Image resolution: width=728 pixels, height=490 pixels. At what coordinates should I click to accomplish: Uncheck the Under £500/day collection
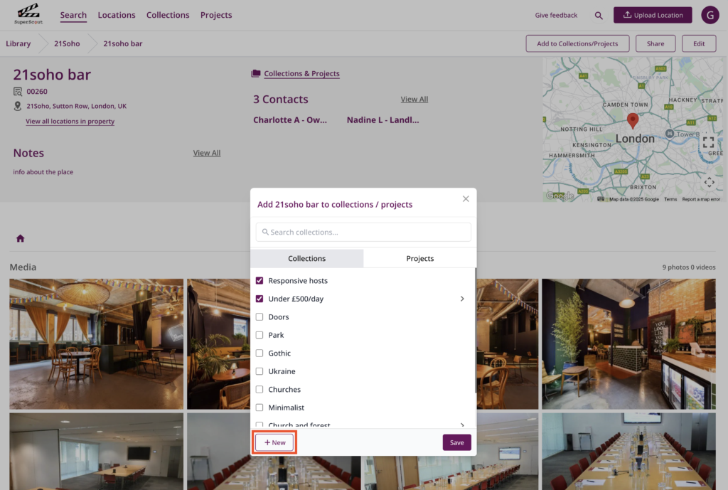click(259, 299)
